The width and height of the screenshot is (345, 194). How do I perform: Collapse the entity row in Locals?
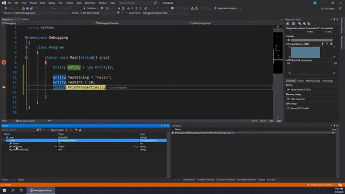(4, 140)
